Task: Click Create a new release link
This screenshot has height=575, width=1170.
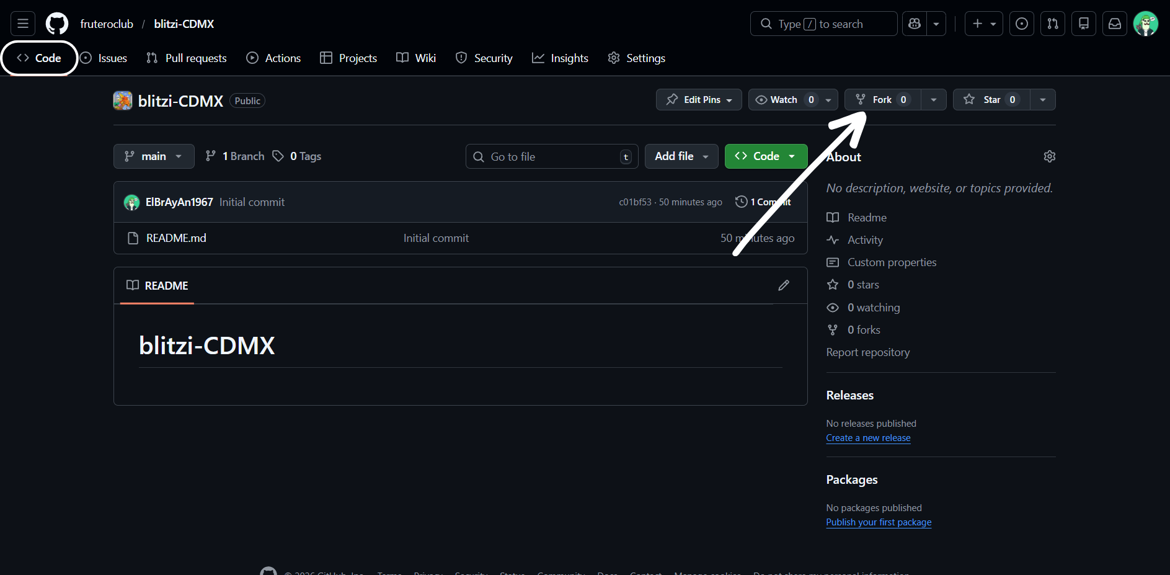Action: pyautogui.click(x=868, y=438)
